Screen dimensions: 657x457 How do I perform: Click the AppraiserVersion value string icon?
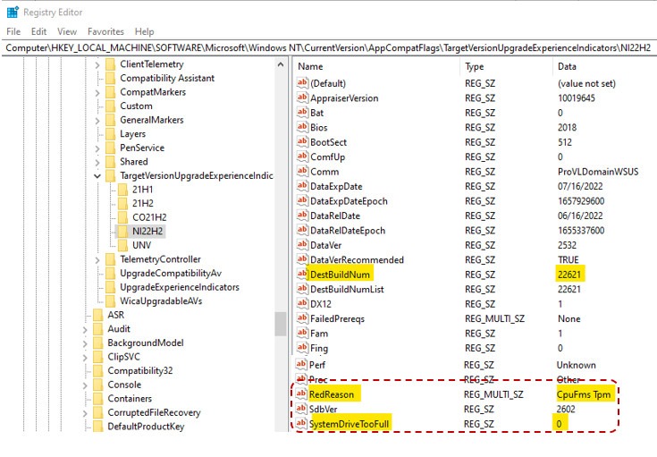[x=302, y=97]
